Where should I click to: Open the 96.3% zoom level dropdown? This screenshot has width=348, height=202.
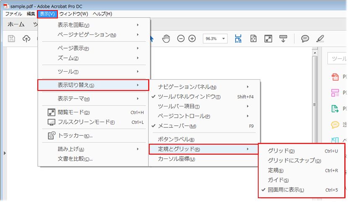[223, 39]
